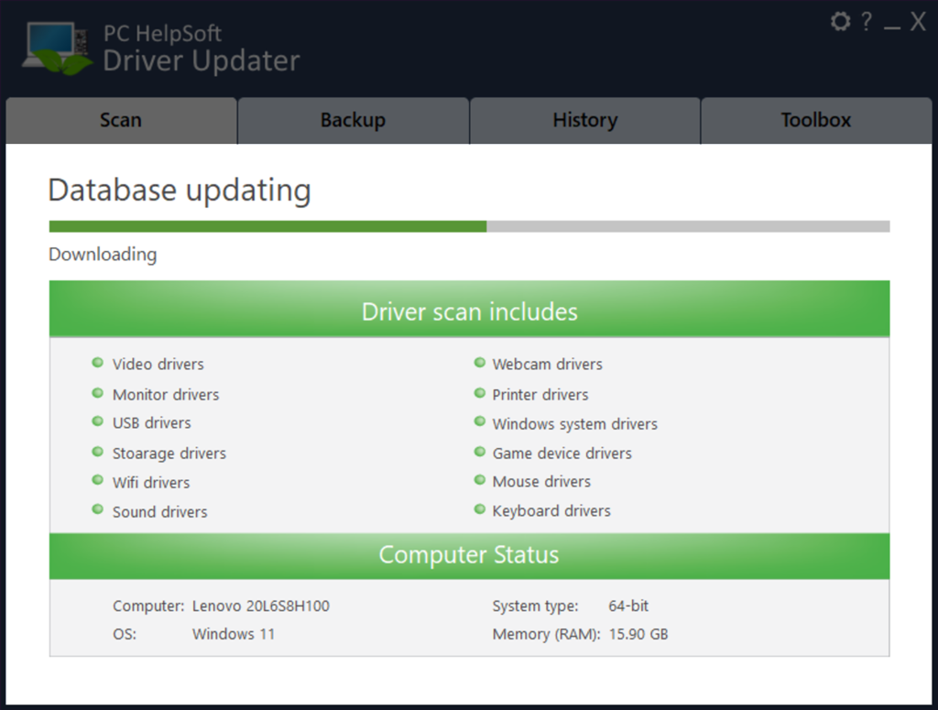Image resolution: width=938 pixels, height=710 pixels.
Task: Click the green bullet beside USB drivers
Action: tap(97, 421)
